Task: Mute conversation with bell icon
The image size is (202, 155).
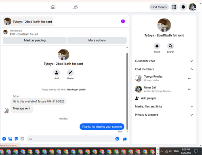Action: pyautogui.click(x=157, y=46)
